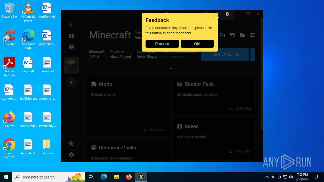Add a new instance with plus button

pos(71,83)
